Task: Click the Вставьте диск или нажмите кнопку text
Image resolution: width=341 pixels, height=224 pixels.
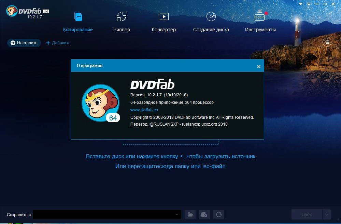Action: pyautogui.click(x=171, y=156)
